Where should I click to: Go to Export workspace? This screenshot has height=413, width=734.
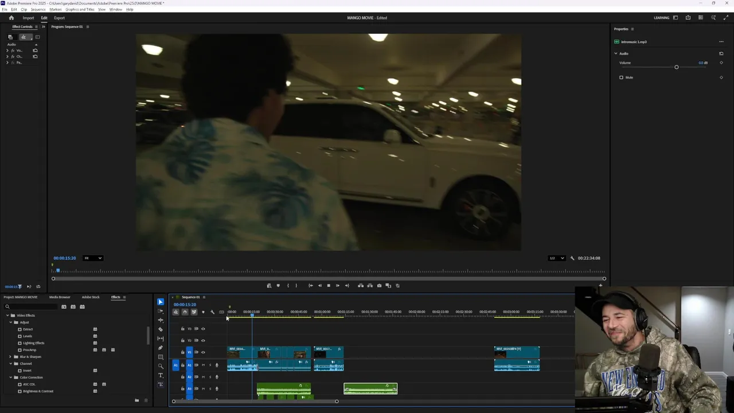coord(59,18)
